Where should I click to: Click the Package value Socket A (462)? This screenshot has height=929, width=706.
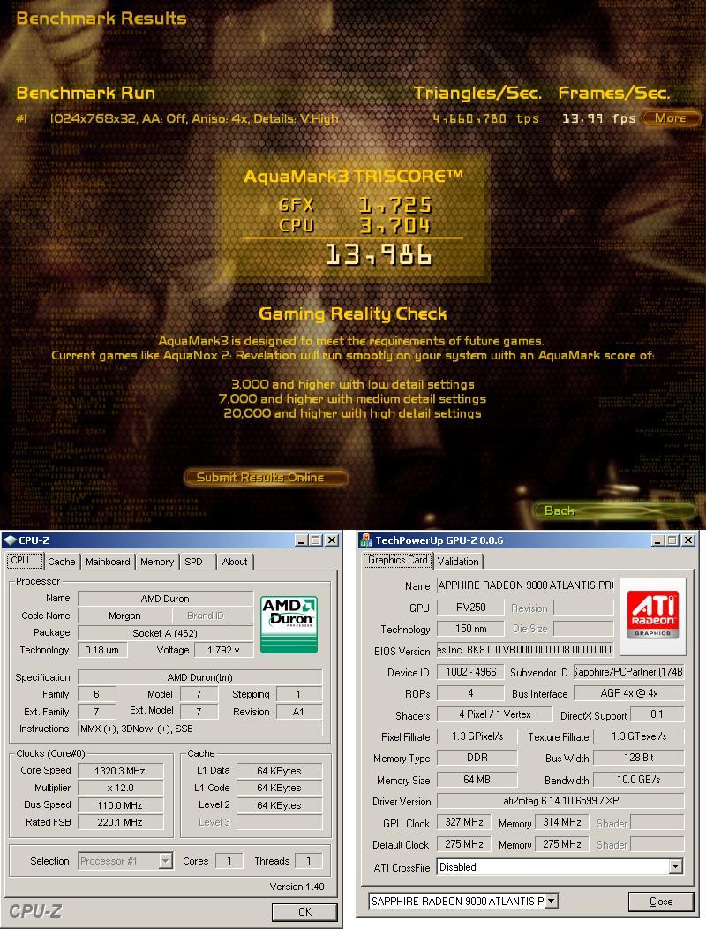click(165, 633)
